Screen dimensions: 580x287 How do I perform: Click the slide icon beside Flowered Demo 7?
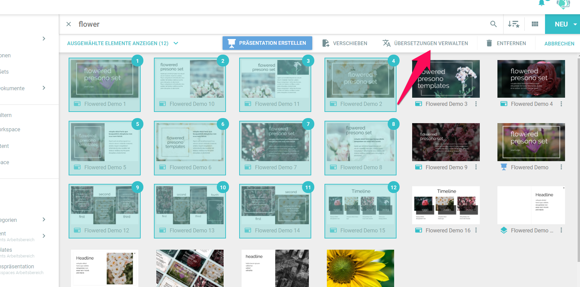pyautogui.click(x=248, y=167)
